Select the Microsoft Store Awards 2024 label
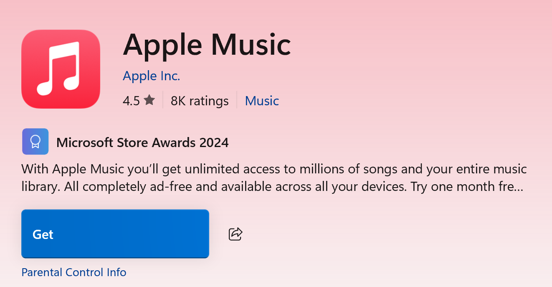The width and height of the screenshot is (552, 287). pos(142,142)
